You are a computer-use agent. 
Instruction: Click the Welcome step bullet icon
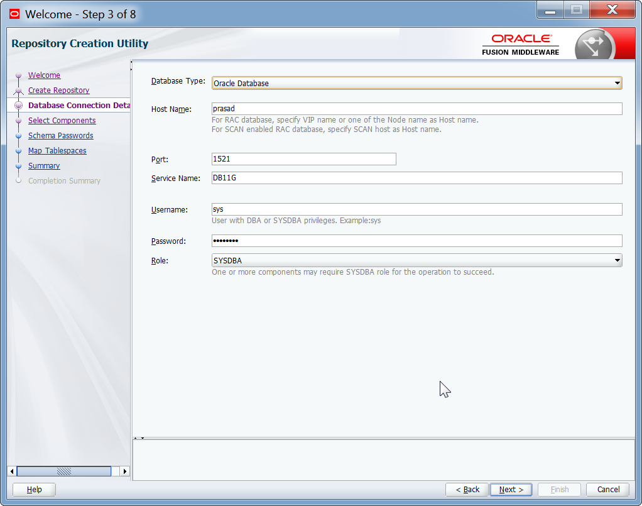click(x=18, y=75)
